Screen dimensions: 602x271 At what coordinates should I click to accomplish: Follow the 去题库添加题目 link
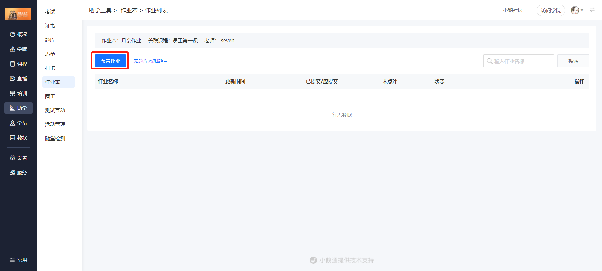click(x=150, y=61)
